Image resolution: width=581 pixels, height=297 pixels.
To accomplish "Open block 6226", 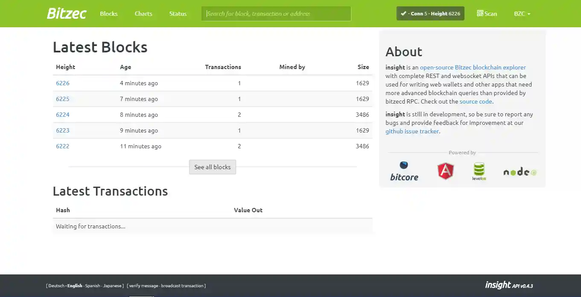I will coord(63,83).
